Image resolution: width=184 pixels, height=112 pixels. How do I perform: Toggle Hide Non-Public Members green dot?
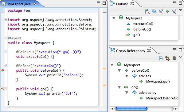(167, 11)
